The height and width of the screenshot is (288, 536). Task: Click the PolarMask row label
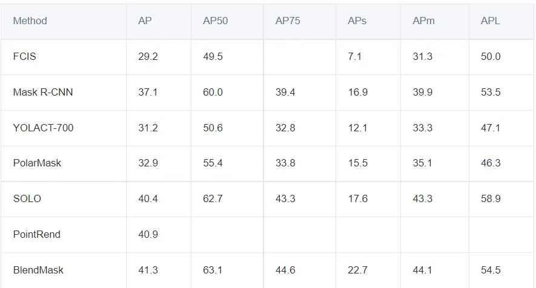[37, 163]
